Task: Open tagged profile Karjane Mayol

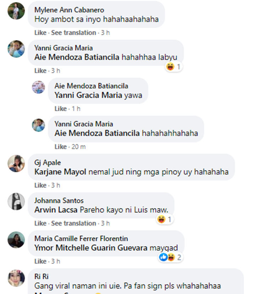Action: click(60, 172)
